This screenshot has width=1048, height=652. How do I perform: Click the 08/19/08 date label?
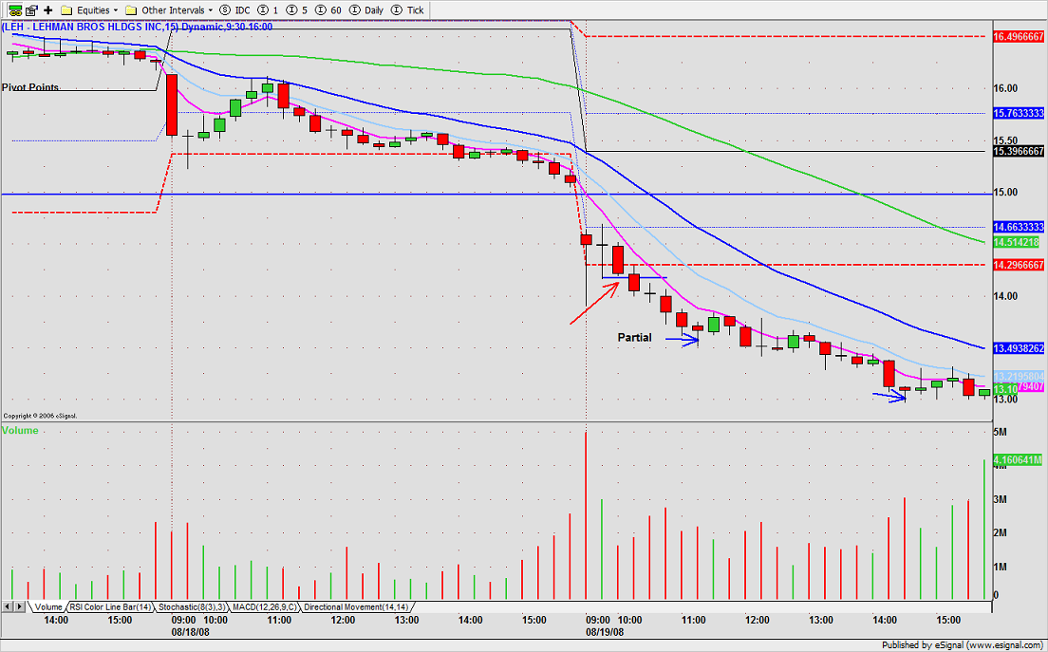pyautogui.click(x=605, y=630)
